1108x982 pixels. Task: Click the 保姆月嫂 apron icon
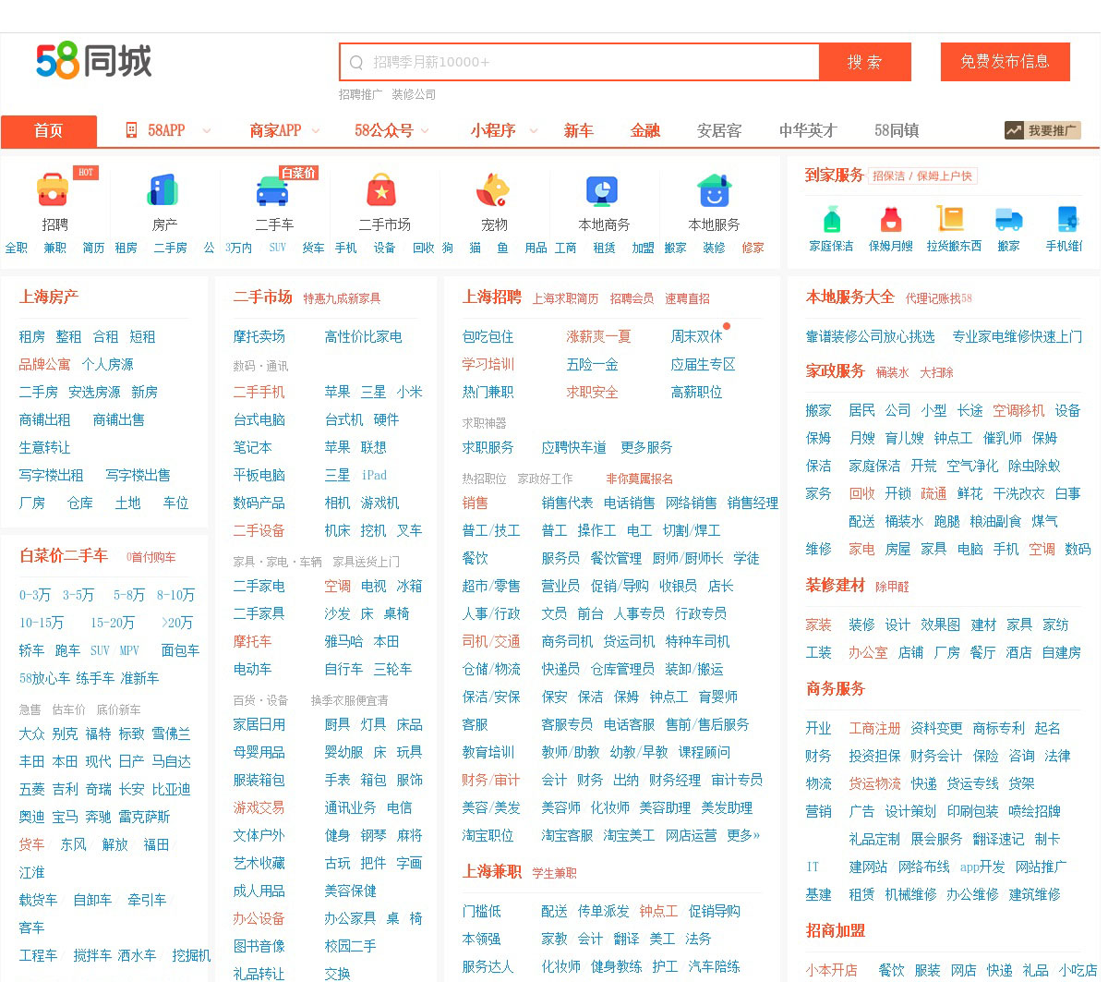[x=890, y=220]
